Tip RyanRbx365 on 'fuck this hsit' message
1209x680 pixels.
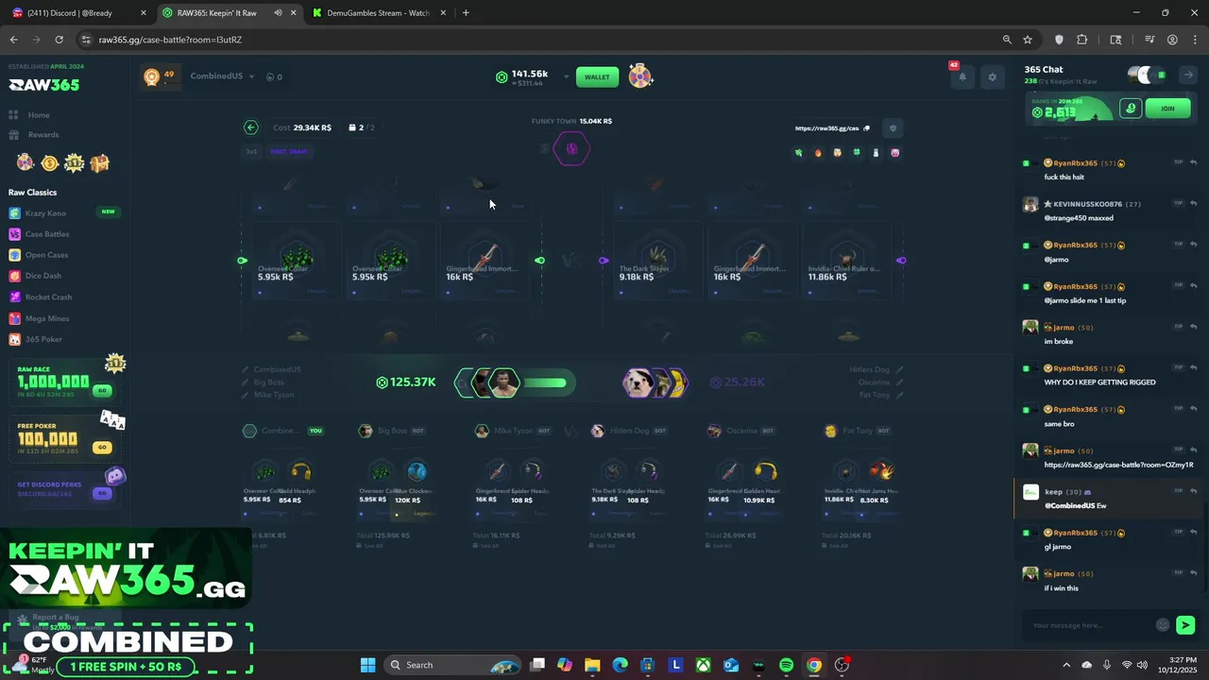[1178, 162]
